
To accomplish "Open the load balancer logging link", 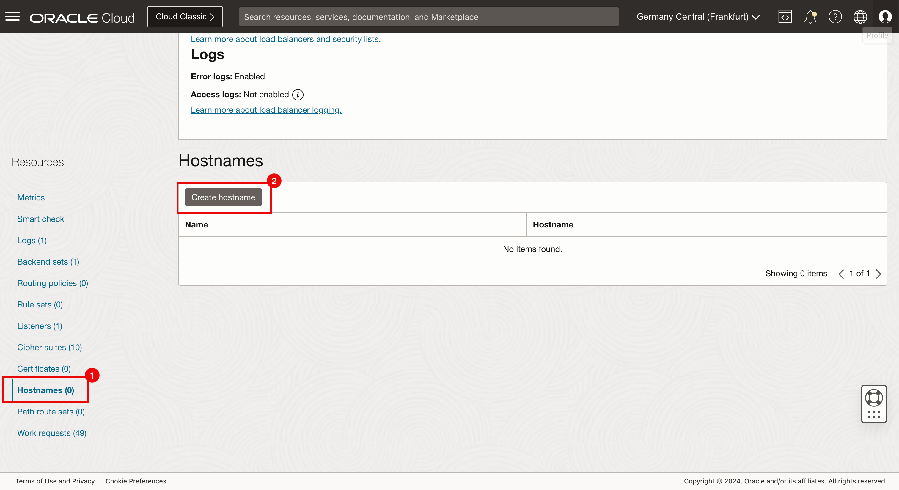I will 266,110.
